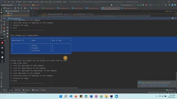The height and width of the screenshot is (99, 177).
Task: Open the Problems tool window tab
Action: (x=27, y=90)
